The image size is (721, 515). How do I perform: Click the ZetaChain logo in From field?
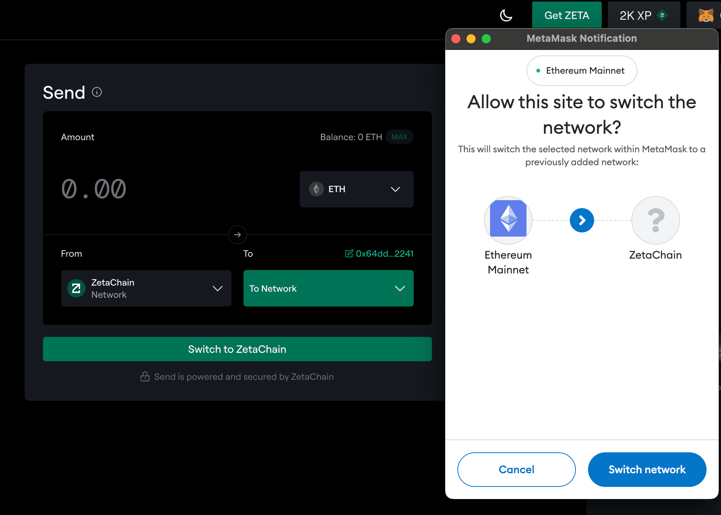(76, 289)
